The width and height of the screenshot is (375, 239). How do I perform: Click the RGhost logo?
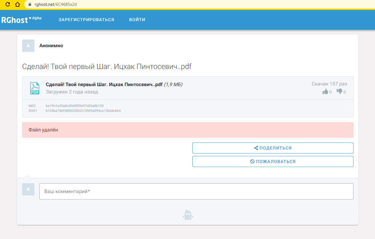tap(14, 20)
